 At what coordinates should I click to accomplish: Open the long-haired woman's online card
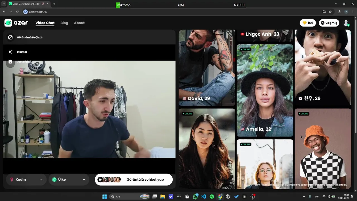click(x=207, y=149)
